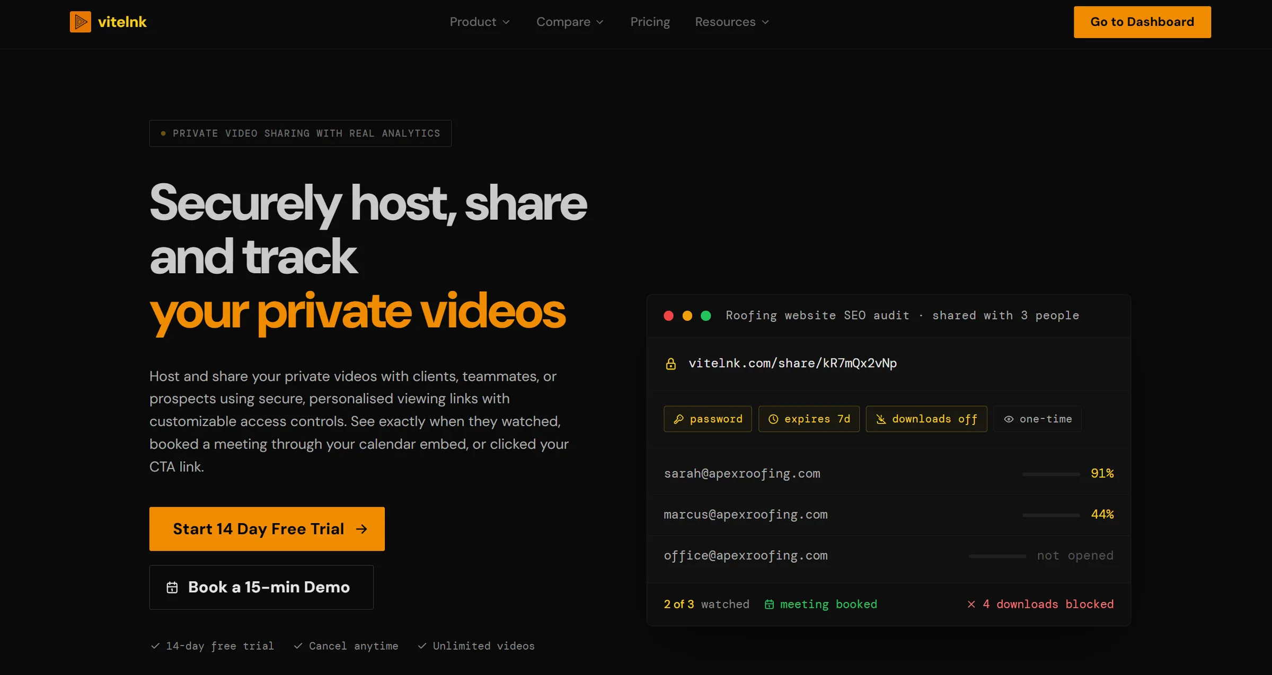Toggle the downloads off chip

926,419
